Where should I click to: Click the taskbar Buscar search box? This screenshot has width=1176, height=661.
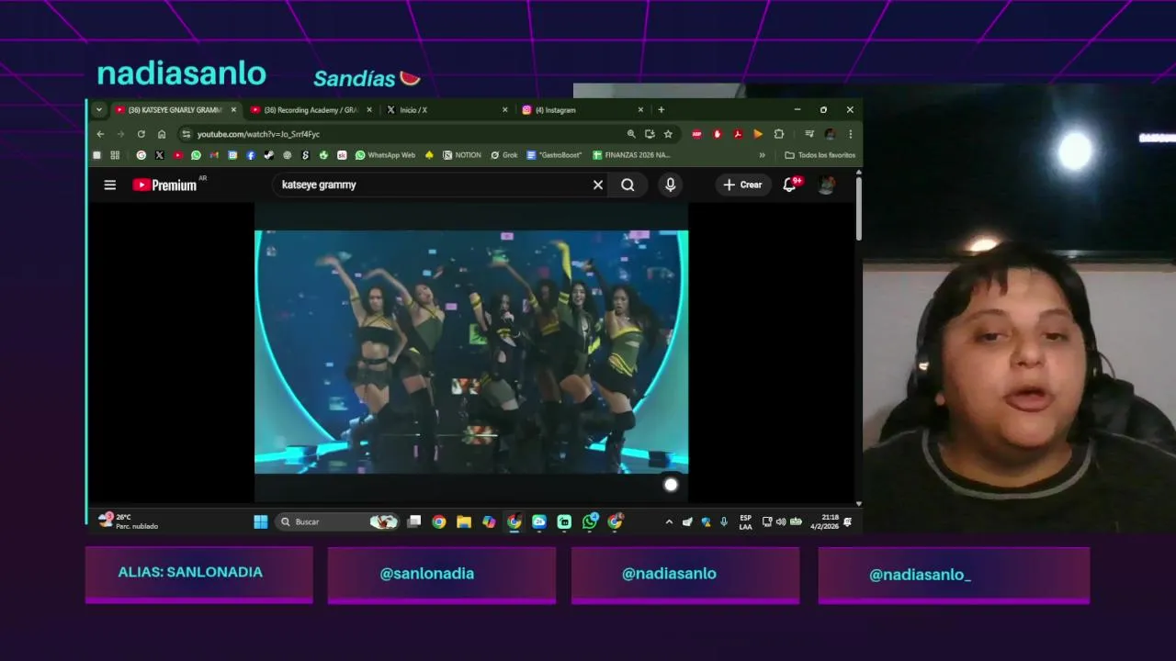[x=338, y=521]
